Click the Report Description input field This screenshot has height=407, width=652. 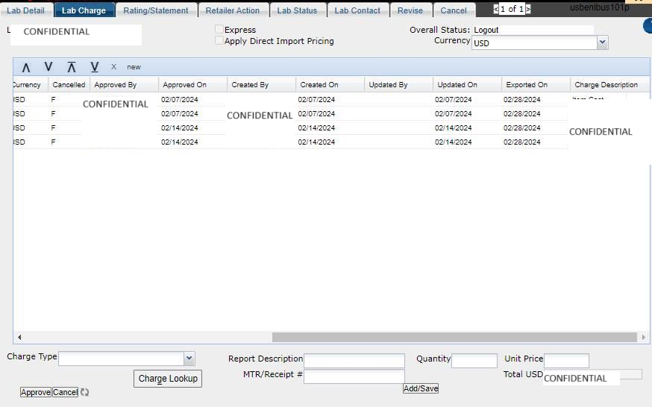354,361
